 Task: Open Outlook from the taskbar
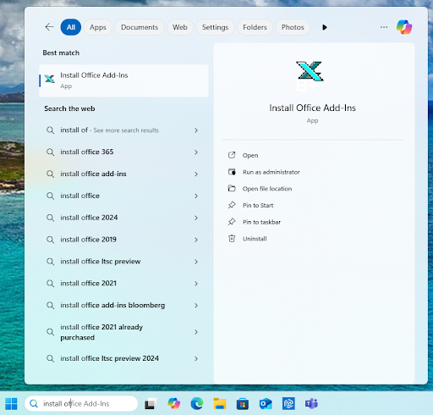tap(266, 404)
